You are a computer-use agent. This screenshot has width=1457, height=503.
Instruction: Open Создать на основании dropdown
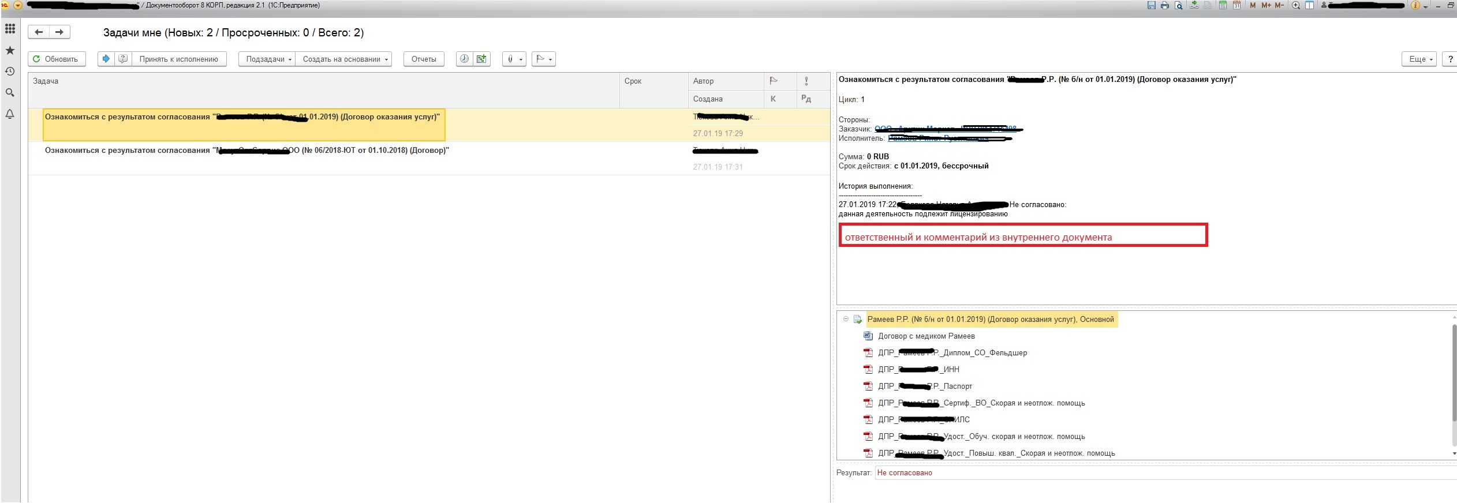pos(344,59)
